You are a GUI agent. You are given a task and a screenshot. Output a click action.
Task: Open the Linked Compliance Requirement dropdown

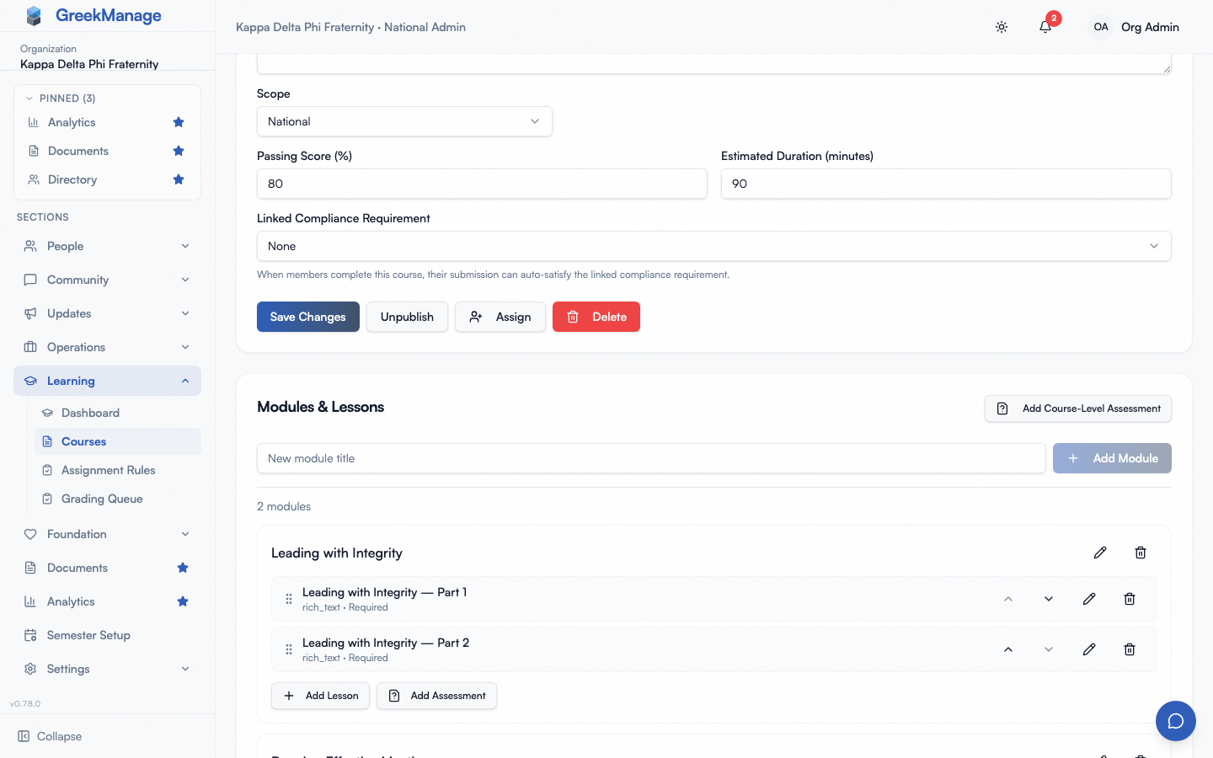click(x=714, y=246)
